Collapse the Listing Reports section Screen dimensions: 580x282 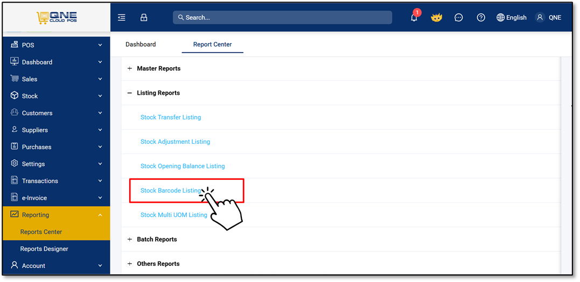click(129, 93)
